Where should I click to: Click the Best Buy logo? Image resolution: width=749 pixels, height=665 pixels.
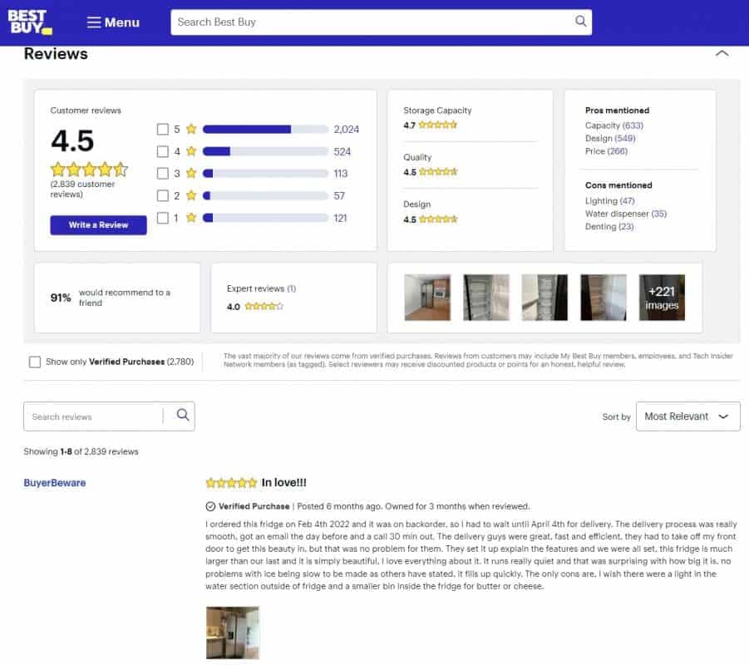30,22
